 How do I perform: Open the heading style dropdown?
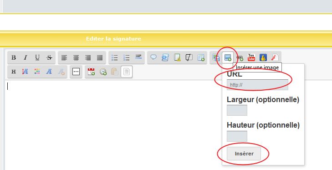[14, 72]
